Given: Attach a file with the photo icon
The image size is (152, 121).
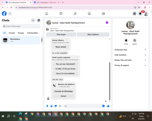Looking at the screenshot, I should pyautogui.click(x=51, y=106).
